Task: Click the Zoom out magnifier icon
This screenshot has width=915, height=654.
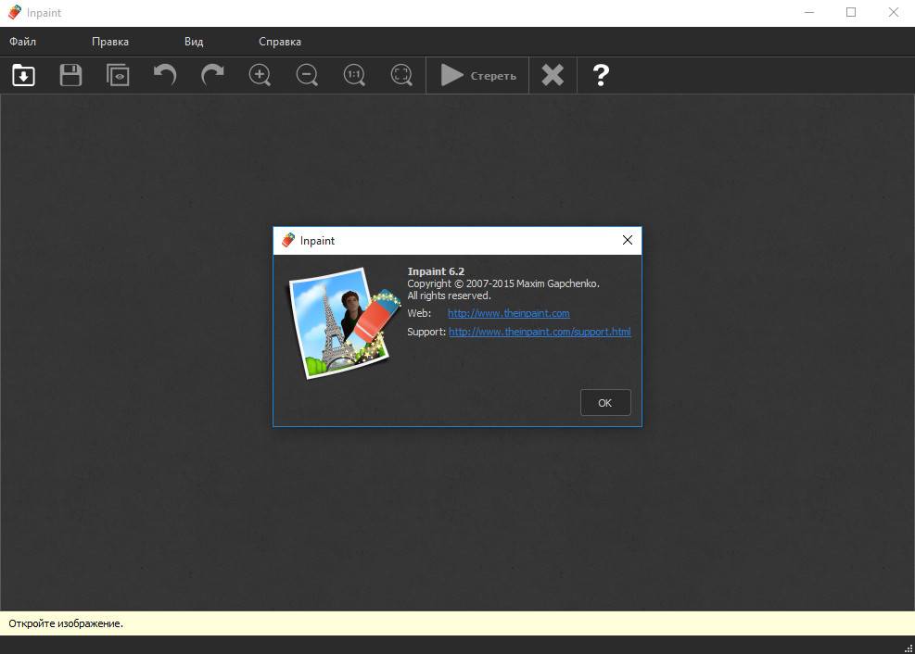Action: pyautogui.click(x=307, y=75)
